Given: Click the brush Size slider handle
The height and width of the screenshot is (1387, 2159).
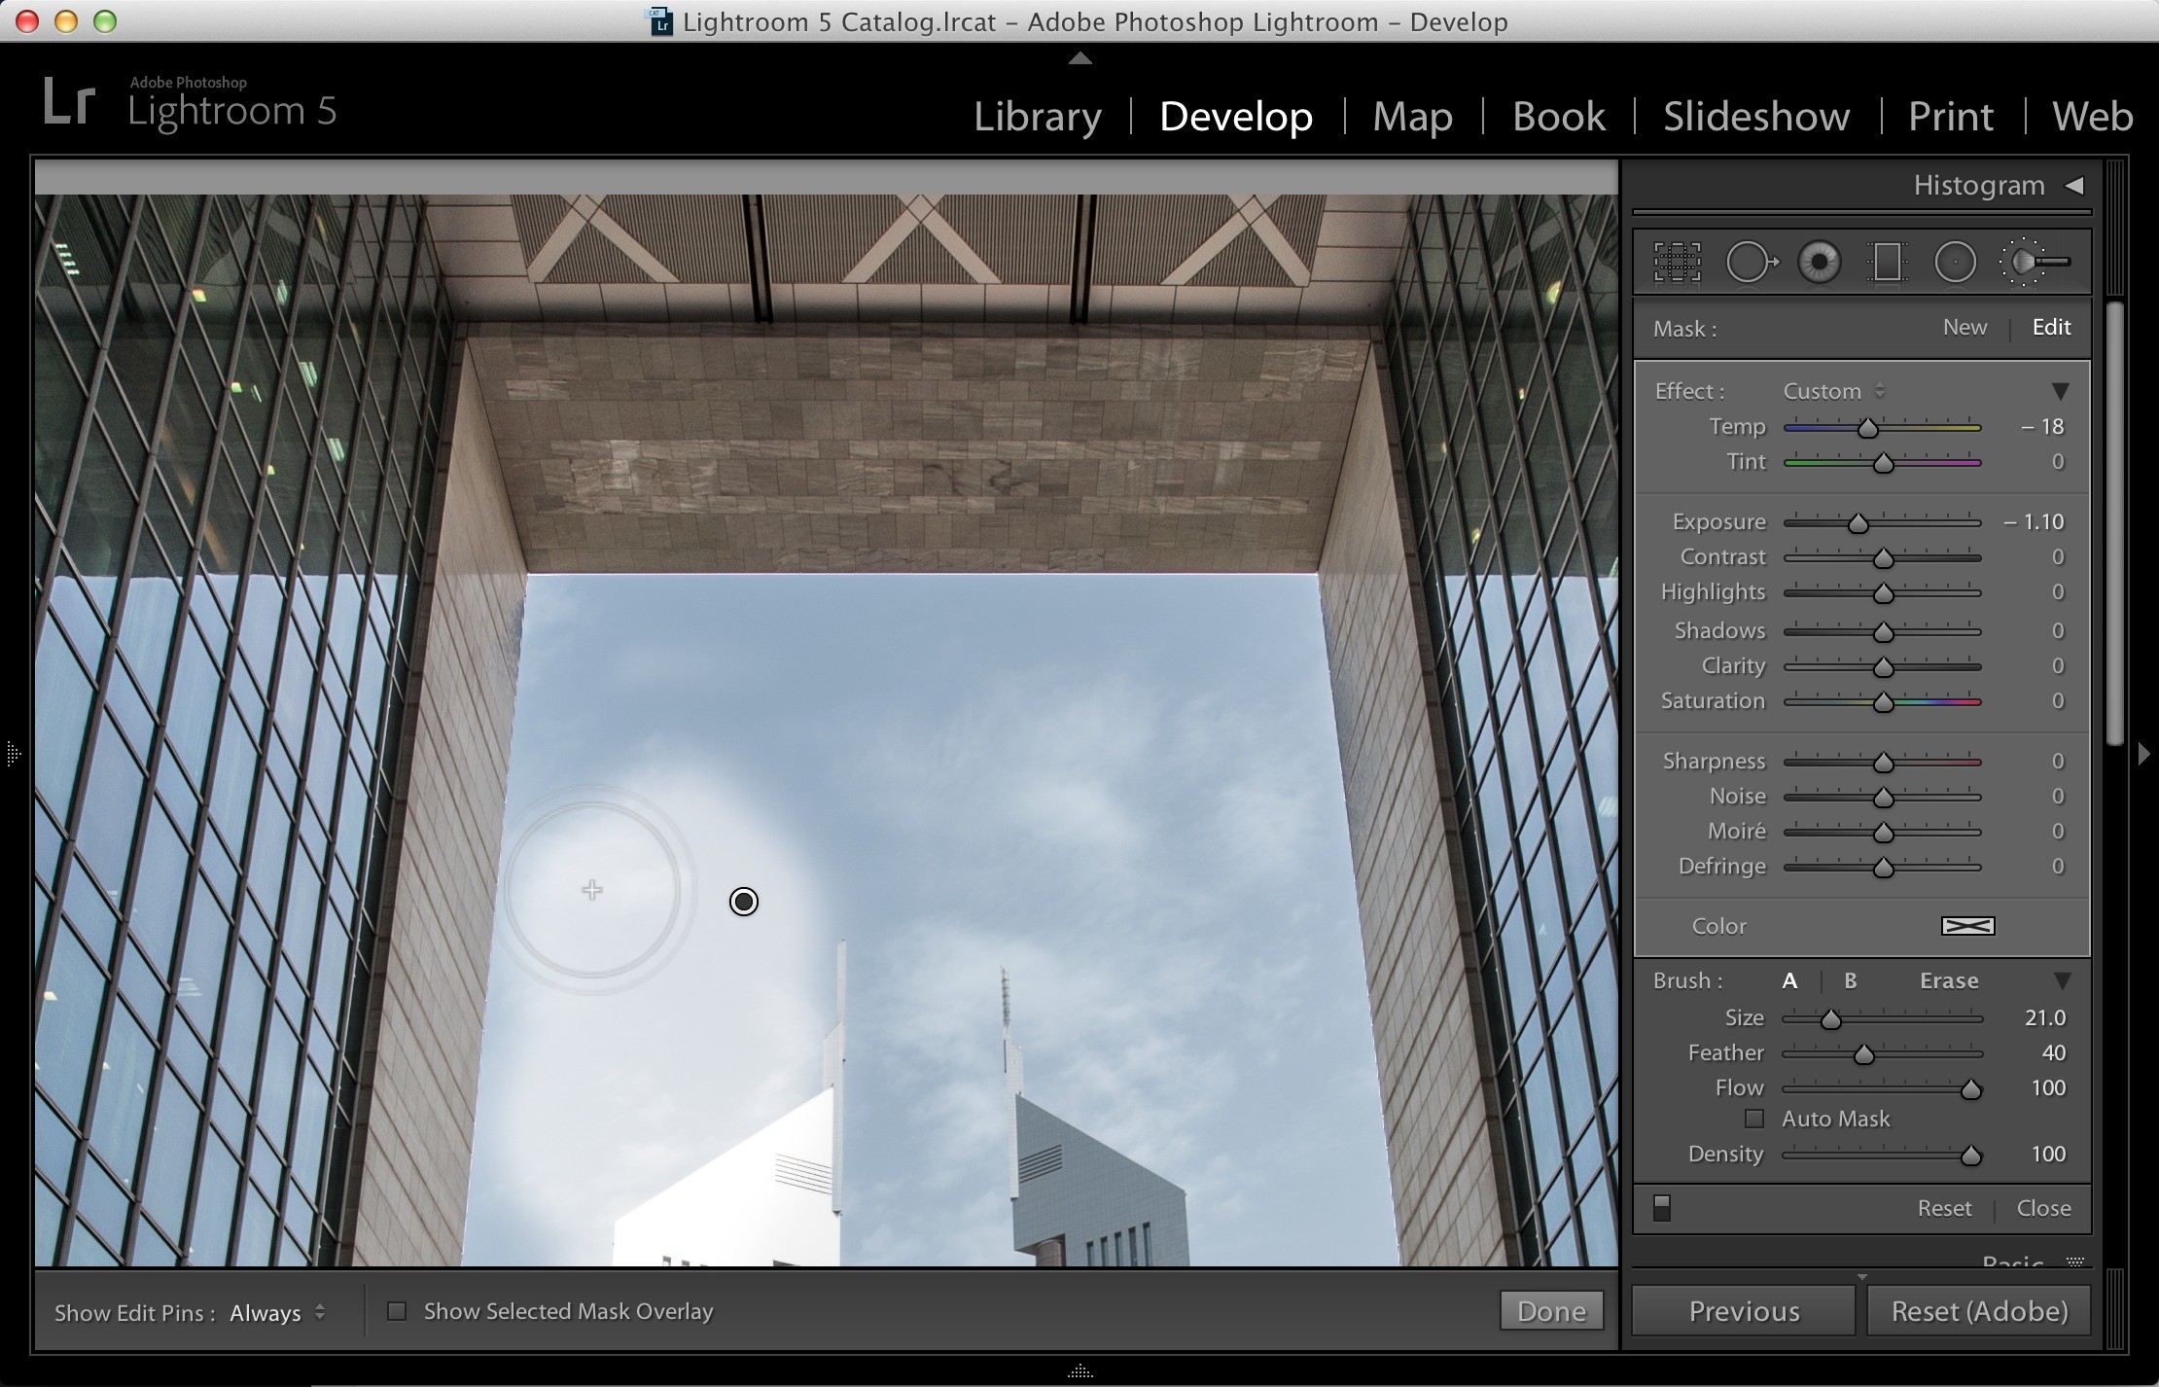Looking at the screenshot, I should coord(1830,1019).
